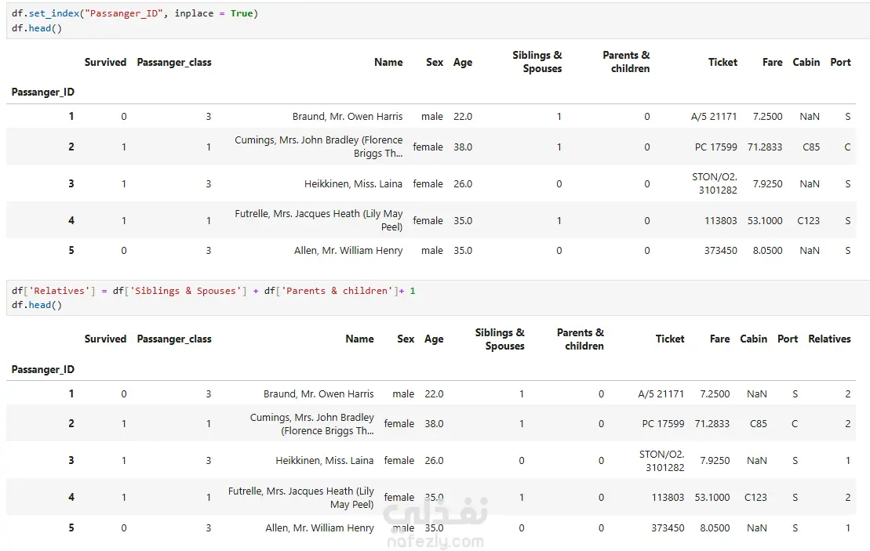
Task: Click ticket 373450 in the second table
Action: click(x=668, y=527)
